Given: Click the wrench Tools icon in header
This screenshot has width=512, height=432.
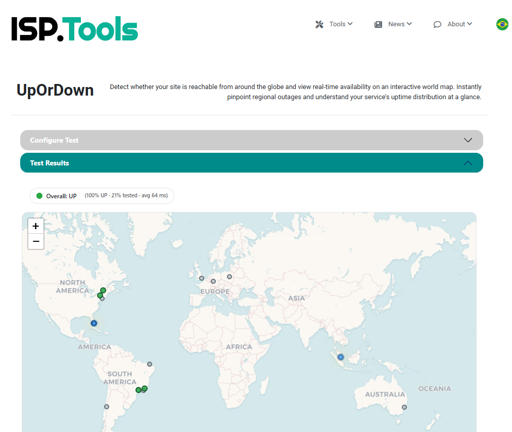Looking at the screenshot, I should pyautogui.click(x=319, y=24).
